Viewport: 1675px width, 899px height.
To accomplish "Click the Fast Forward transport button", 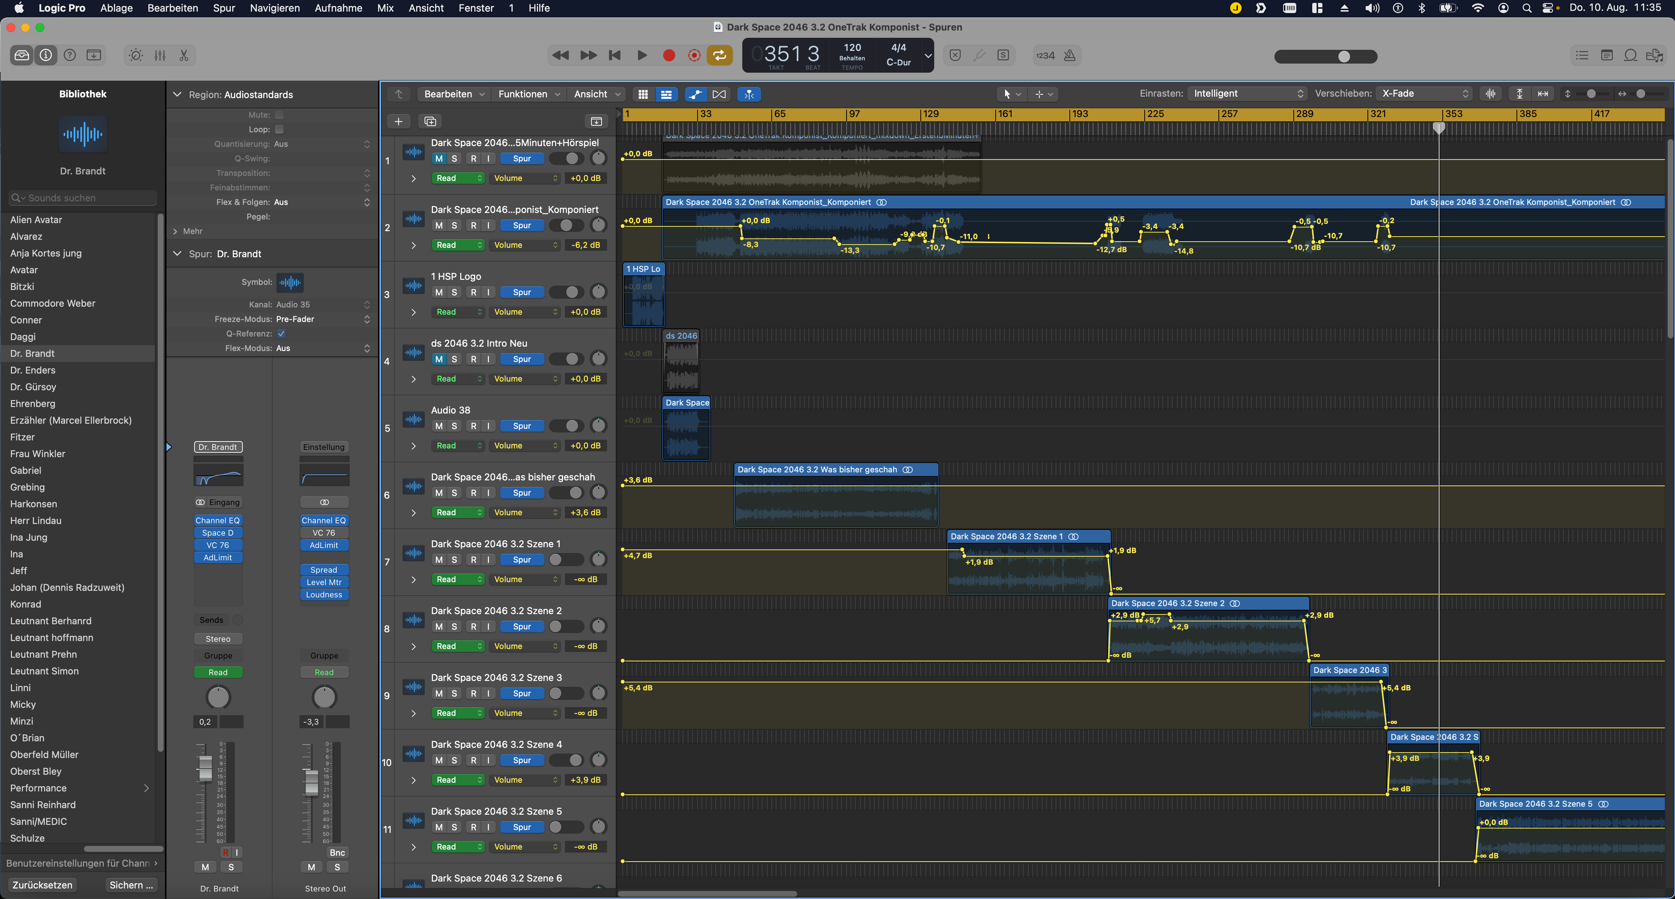I will pyautogui.click(x=588, y=55).
